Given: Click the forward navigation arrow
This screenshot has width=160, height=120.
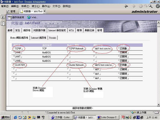Looking at the screenshot, I should 134,6.
